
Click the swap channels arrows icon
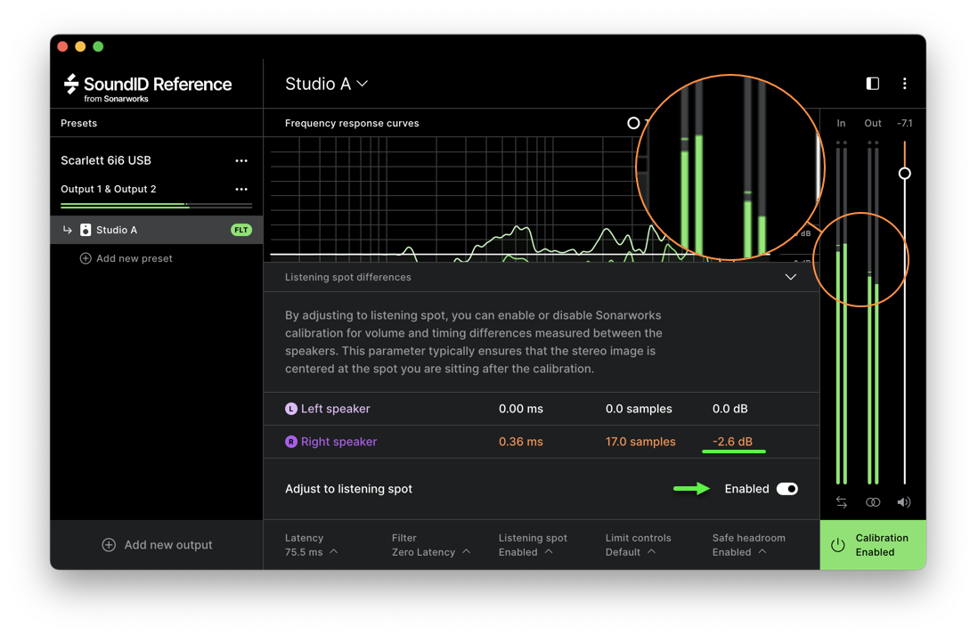842,502
